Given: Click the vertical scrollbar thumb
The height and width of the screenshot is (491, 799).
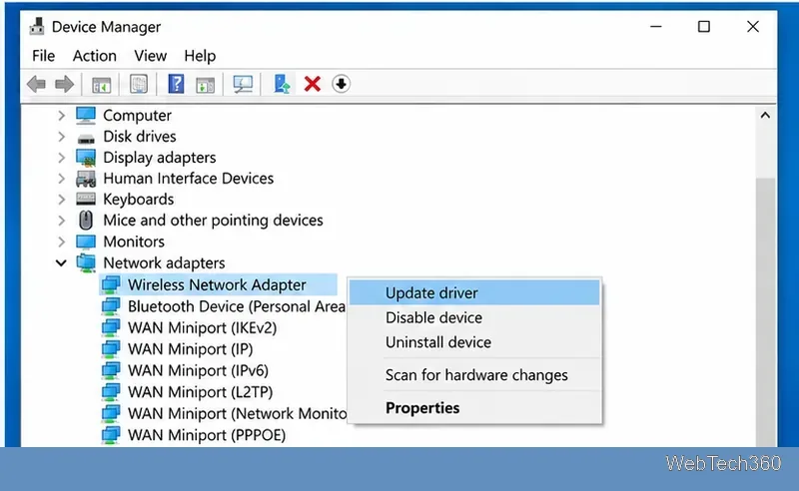Looking at the screenshot, I should click(765, 311).
